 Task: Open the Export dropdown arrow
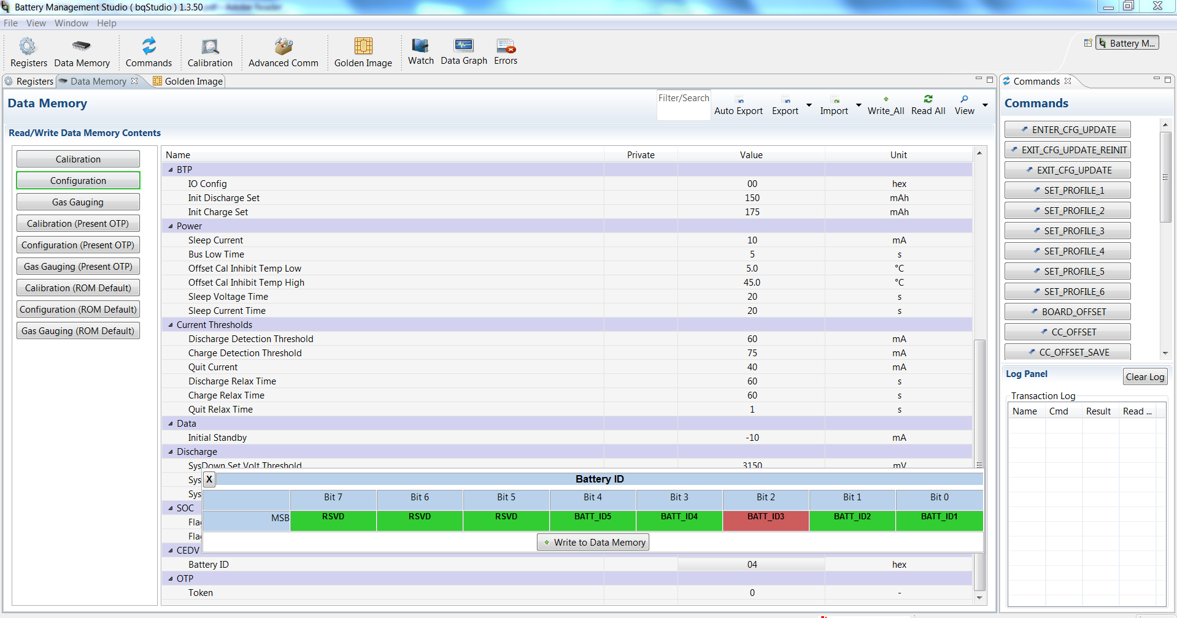[x=809, y=105]
